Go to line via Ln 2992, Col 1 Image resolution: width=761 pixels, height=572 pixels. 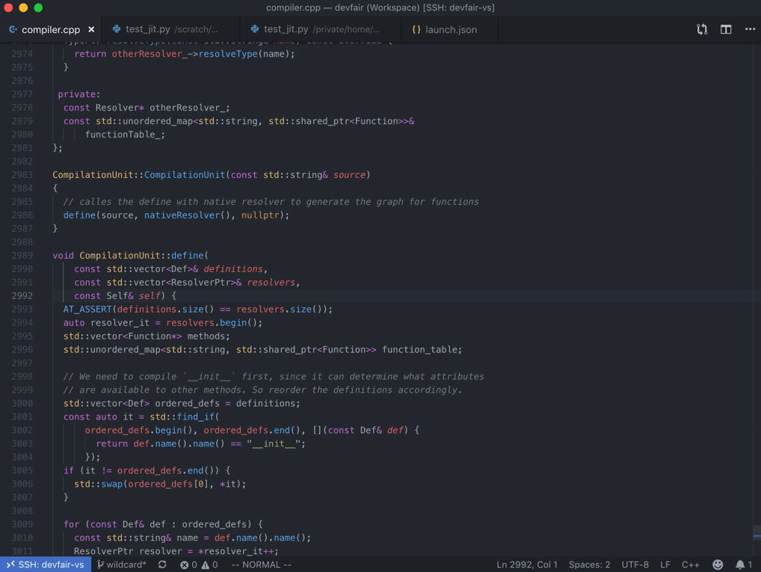tap(526, 565)
